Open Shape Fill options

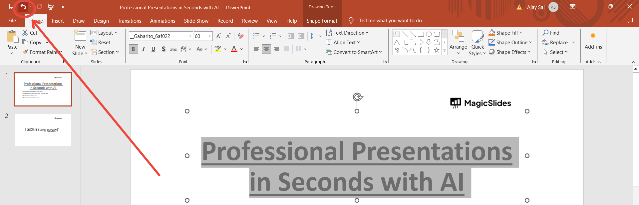pos(505,33)
